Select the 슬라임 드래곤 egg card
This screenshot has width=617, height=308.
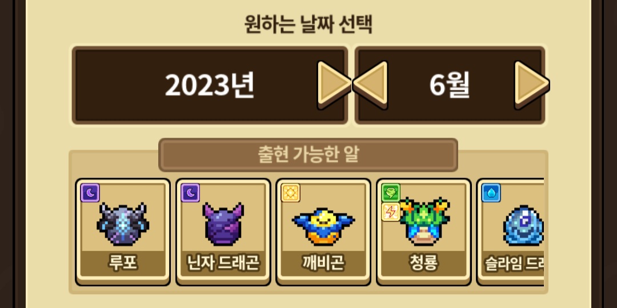[510, 232]
